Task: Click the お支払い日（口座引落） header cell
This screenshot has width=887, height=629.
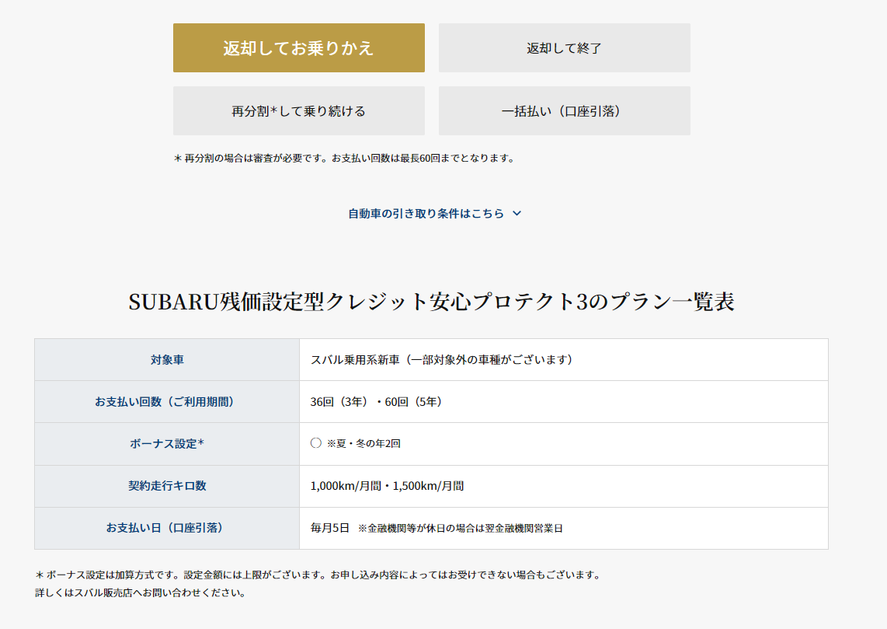Action: (167, 528)
